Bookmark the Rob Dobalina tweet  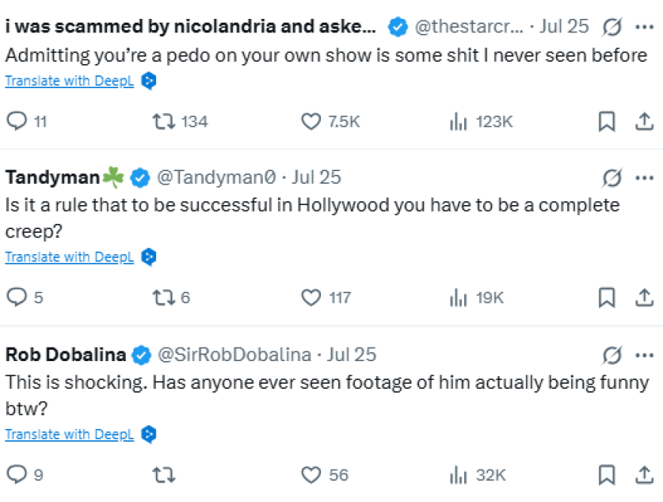tap(606, 475)
